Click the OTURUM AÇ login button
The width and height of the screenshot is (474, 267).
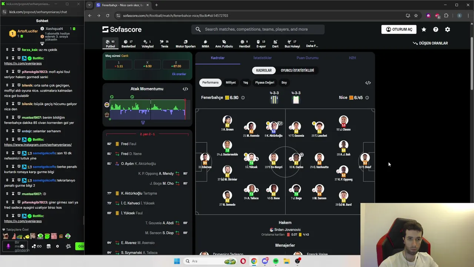point(399,29)
